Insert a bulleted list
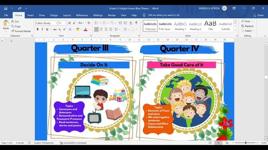Viewport: 268px width, 150px height. pos(96,23)
